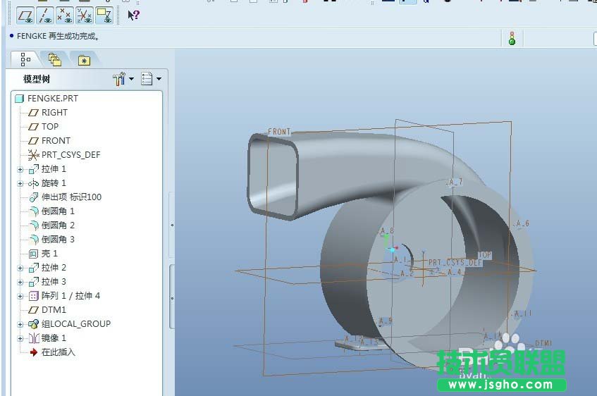Click the 阵列 1 pattern icon

tap(34, 296)
